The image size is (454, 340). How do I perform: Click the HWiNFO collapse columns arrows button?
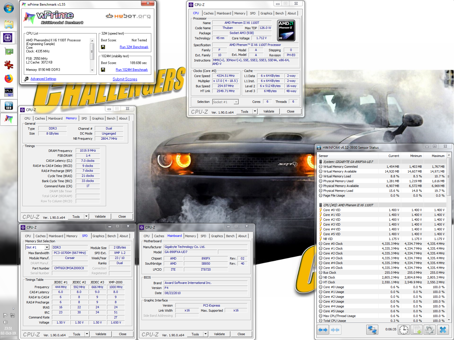pos(335,330)
